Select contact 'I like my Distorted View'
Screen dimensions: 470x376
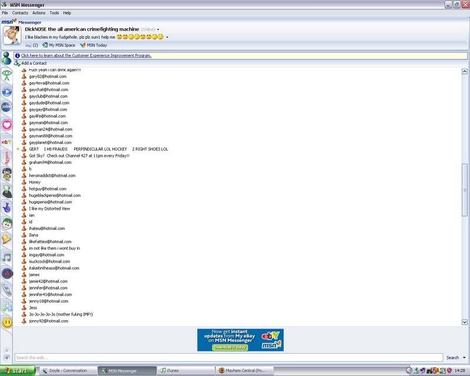[x=49, y=209]
